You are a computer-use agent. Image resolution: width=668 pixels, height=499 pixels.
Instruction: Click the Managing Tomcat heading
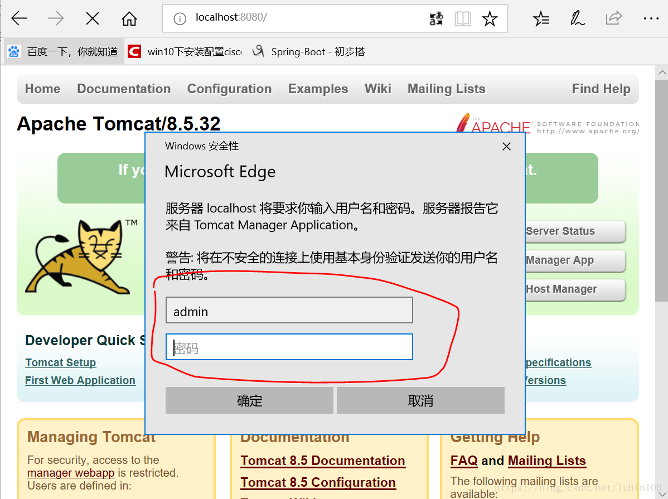tap(91, 437)
